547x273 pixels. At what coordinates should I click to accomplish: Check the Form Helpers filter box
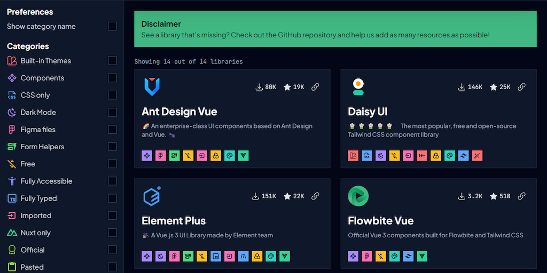tap(112, 147)
